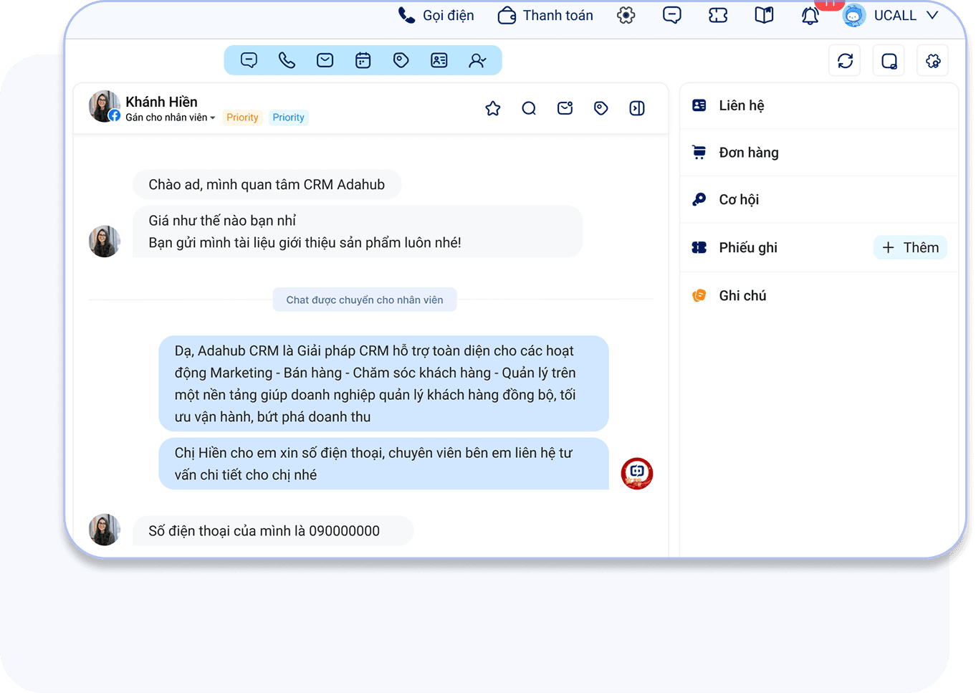Image resolution: width=976 pixels, height=693 pixels.
Task: Star the Khánh Hiền conversation
Action: [492, 108]
